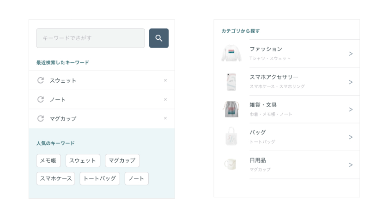Remove スウェット from recent keywords
Image resolution: width=388 pixels, height=214 pixels.
click(x=165, y=80)
